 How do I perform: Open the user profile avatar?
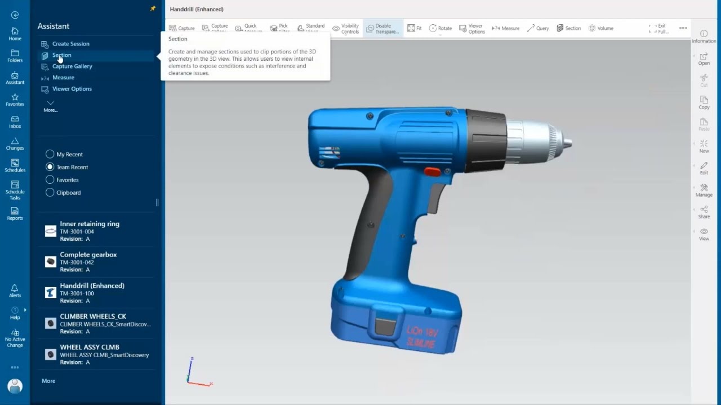[15, 386]
